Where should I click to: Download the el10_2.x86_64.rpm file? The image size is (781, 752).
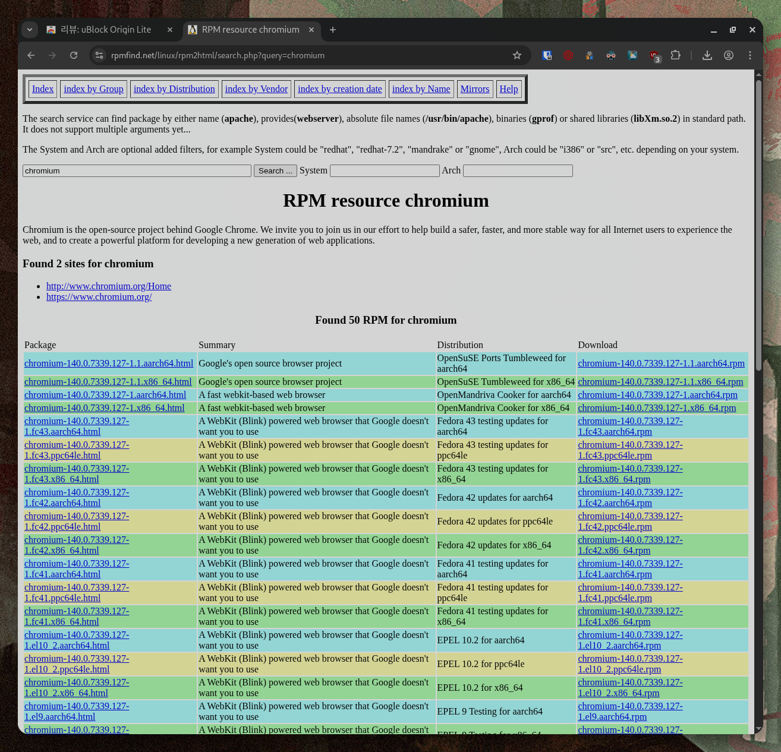pyautogui.click(x=630, y=688)
